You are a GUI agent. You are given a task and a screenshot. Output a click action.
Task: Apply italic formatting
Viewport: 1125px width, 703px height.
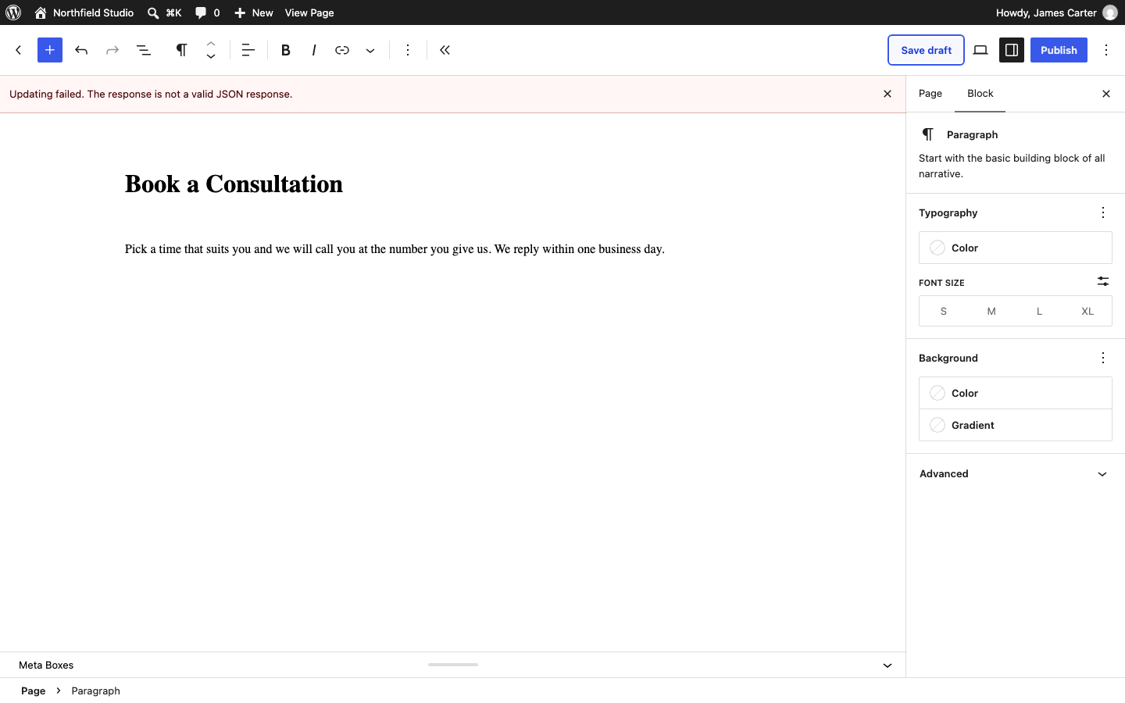(314, 50)
